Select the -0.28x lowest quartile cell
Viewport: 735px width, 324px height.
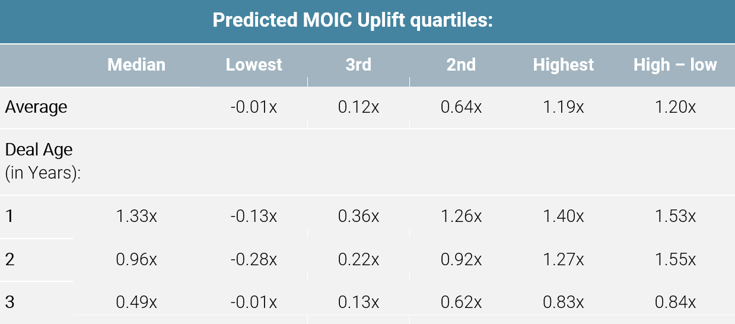point(254,259)
